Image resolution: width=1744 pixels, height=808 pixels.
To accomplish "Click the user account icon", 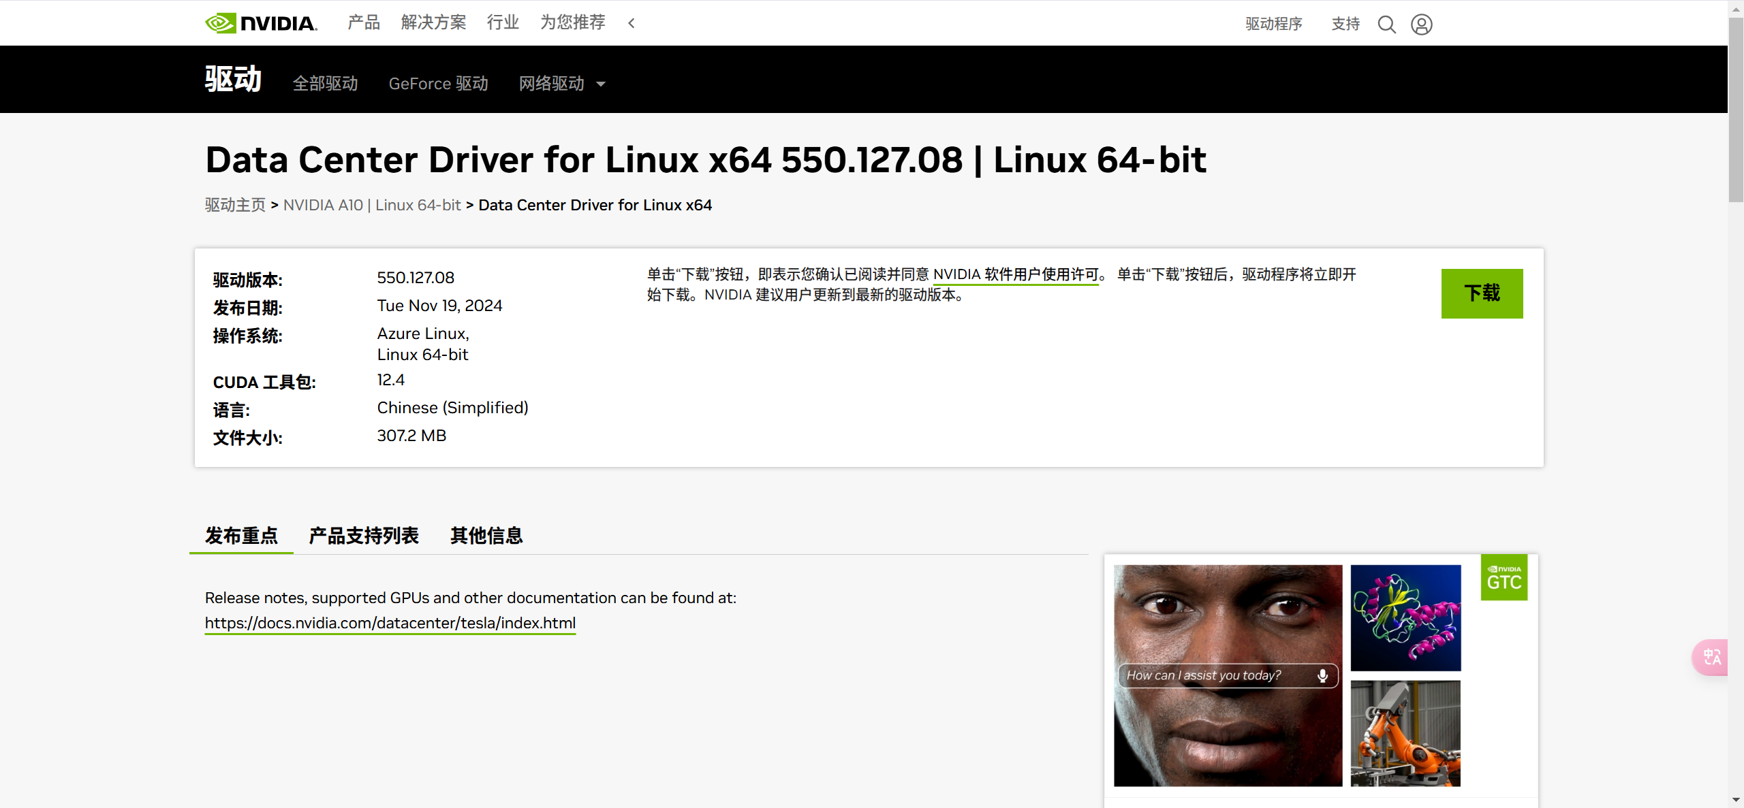I will point(1421,25).
